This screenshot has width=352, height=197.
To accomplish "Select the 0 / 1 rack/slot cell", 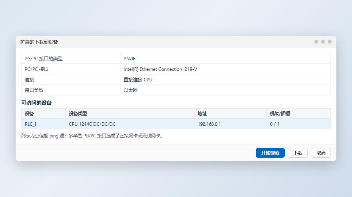I will point(298,124).
